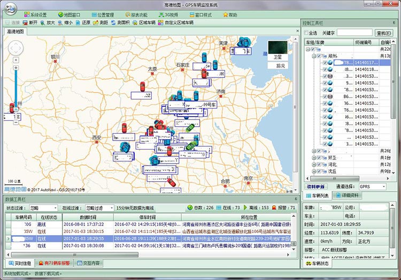Click the 总数 : 226 indicator
The height and width of the screenshot is (280, 401).
click(200, 208)
